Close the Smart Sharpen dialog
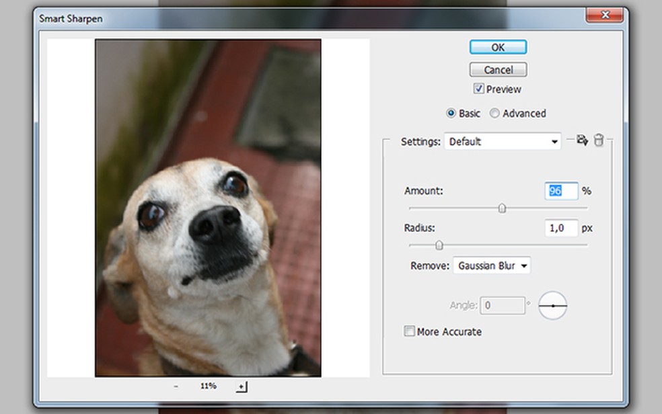Screen dimensions: 662x414 605,15
